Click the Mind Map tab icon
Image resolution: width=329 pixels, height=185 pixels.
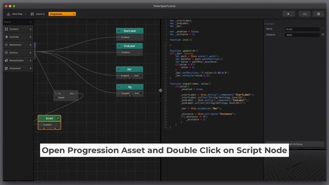click(8, 14)
